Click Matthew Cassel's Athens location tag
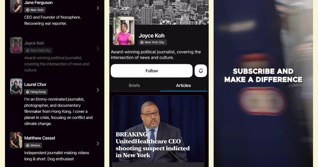This screenshot has width=318, height=167. 33,145
